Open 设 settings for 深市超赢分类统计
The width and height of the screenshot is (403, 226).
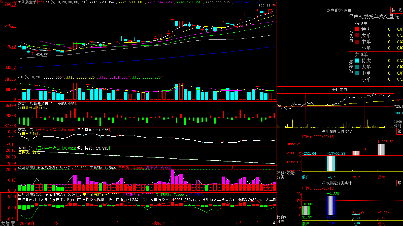(x=399, y=183)
